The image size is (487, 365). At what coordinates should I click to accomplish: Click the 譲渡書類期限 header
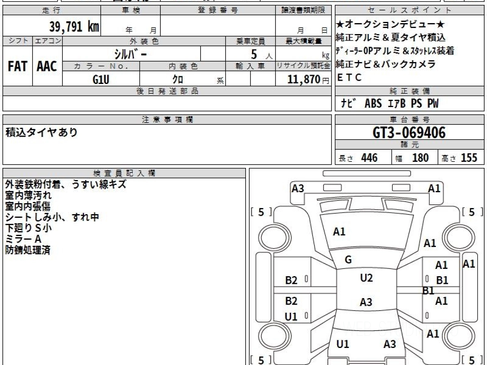coord(304,11)
